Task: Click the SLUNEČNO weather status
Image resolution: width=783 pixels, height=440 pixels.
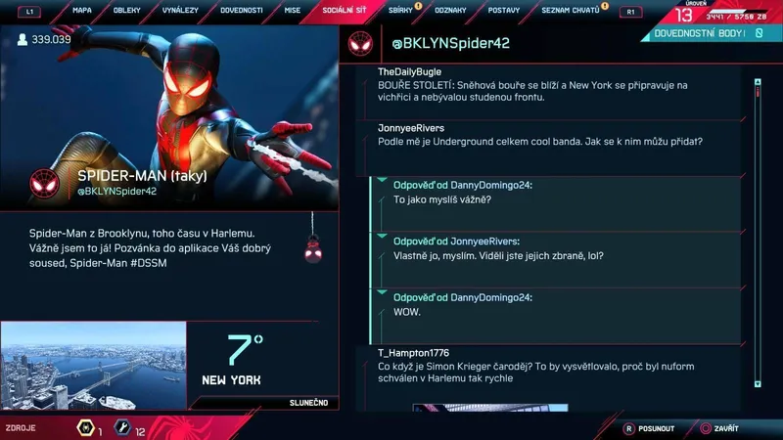Action: click(308, 403)
